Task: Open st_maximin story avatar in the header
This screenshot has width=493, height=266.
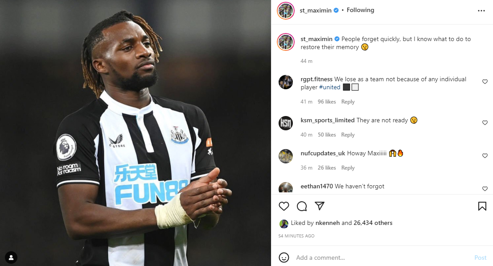Action: click(285, 11)
